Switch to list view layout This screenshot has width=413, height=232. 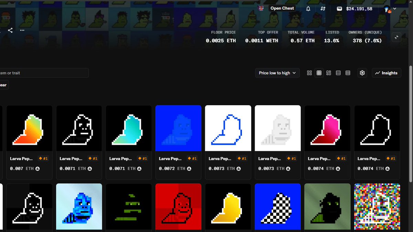pos(338,73)
